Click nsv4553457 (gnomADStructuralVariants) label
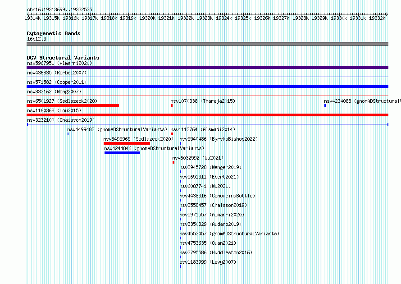The image size is (401, 284). [x=229, y=234]
